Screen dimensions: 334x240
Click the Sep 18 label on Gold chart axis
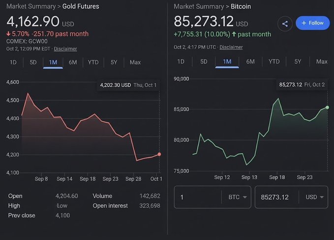[x=88, y=179]
